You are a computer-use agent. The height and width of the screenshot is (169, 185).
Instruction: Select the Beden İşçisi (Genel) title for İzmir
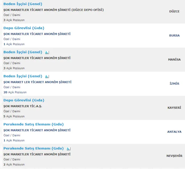click(x=23, y=76)
